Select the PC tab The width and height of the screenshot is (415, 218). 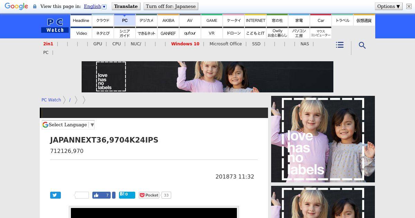tap(124, 20)
